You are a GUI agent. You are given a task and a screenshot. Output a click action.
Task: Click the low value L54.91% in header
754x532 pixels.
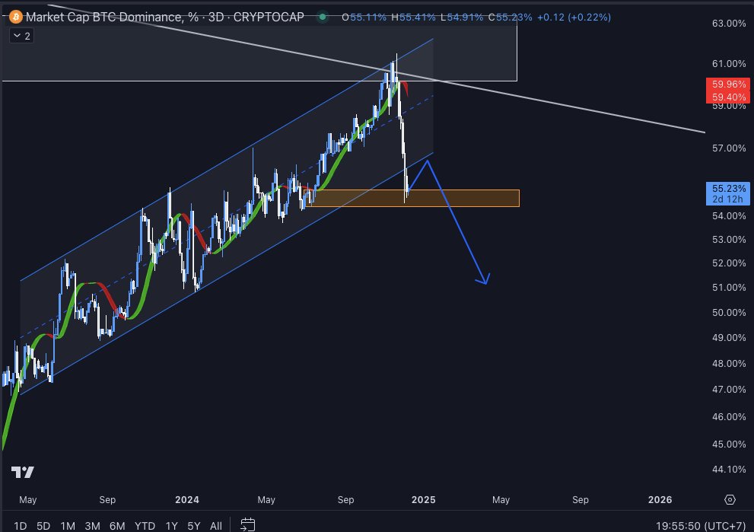click(x=462, y=18)
